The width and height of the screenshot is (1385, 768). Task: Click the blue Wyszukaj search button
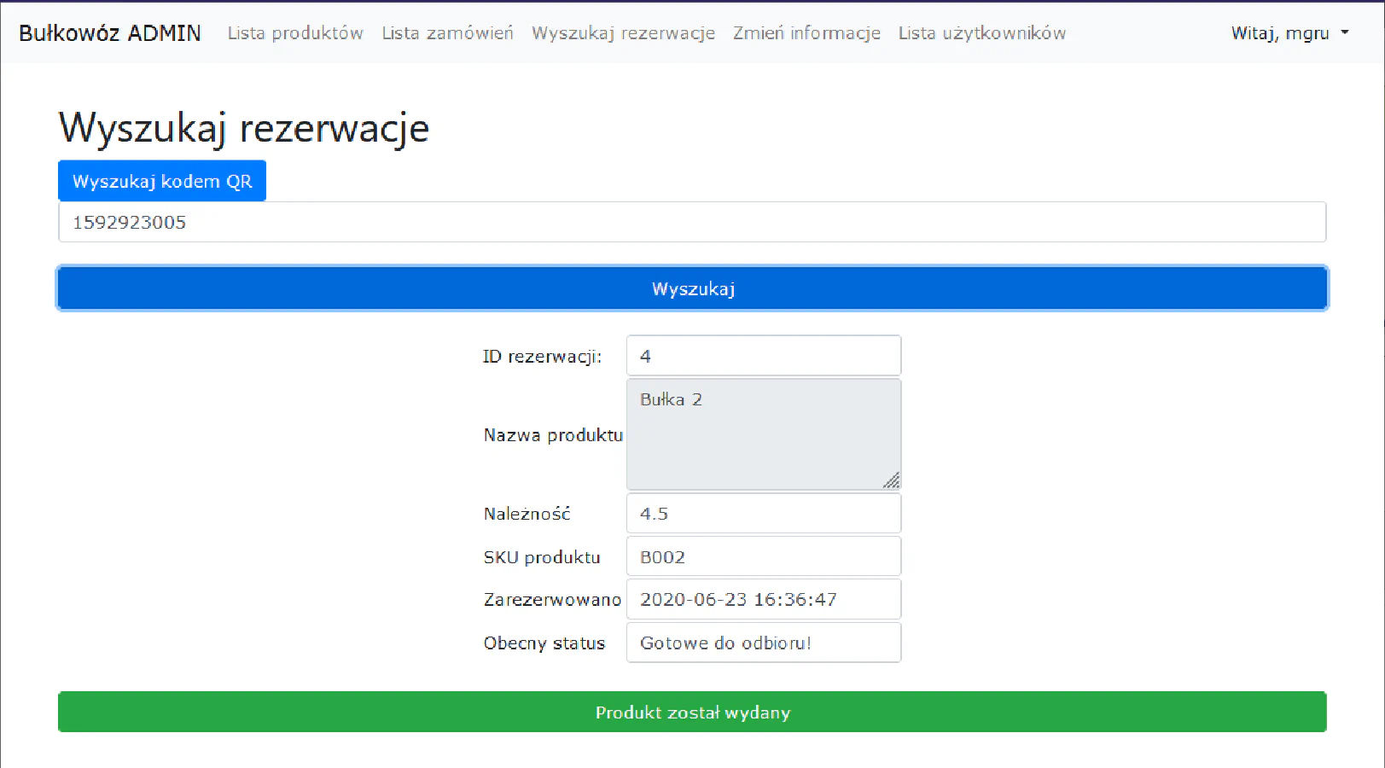(692, 288)
